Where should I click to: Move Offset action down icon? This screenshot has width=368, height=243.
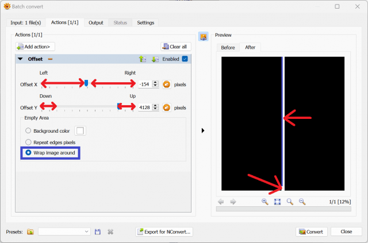pos(155,59)
